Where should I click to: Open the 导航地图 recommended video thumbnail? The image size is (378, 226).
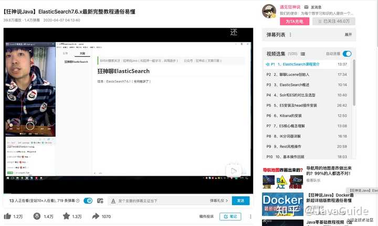(x=282, y=178)
